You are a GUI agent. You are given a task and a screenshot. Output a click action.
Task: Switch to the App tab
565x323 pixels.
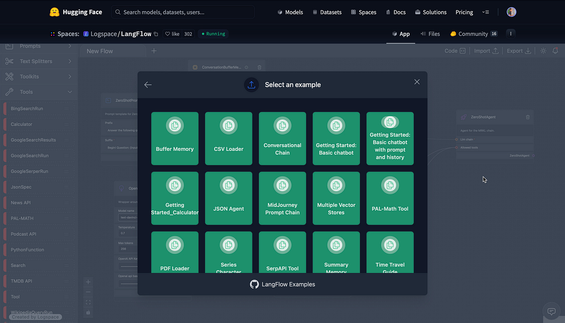point(401,34)
